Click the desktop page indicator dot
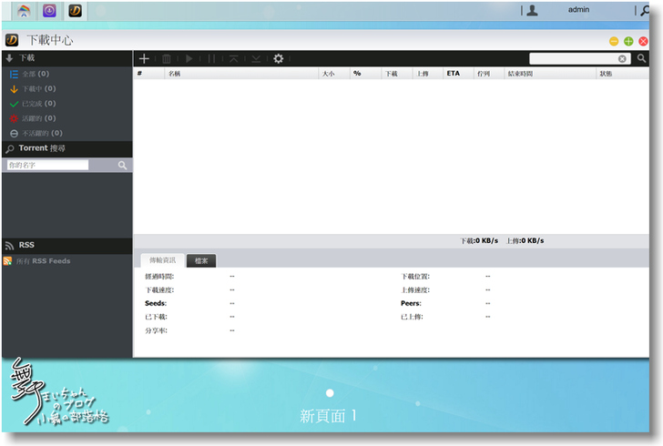Image resolution: width=663 pixels, height=446 pixels. pyautogui.click(x=330, y=393)
